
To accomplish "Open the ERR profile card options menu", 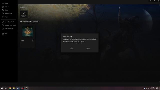I will click(32, 40).
